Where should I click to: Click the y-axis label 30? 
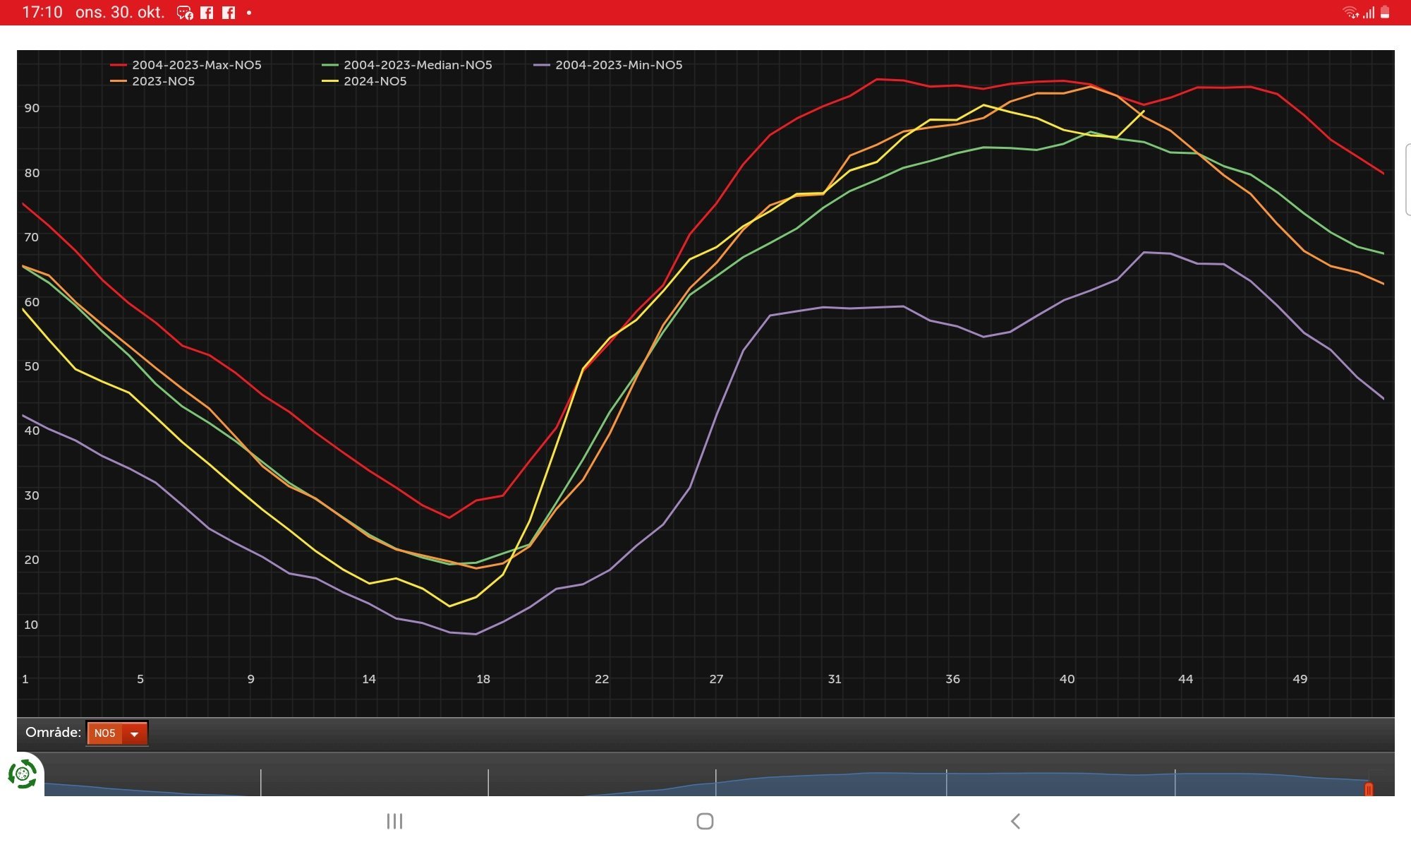[x=32, y=495]
